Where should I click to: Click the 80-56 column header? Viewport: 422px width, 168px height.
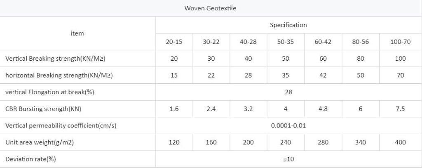[x=360, y=42]
